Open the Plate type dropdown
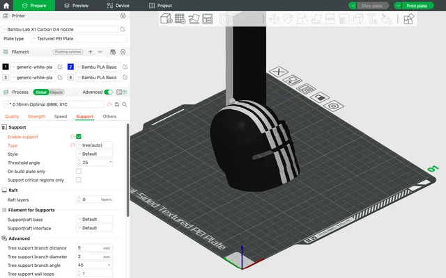 79,39
